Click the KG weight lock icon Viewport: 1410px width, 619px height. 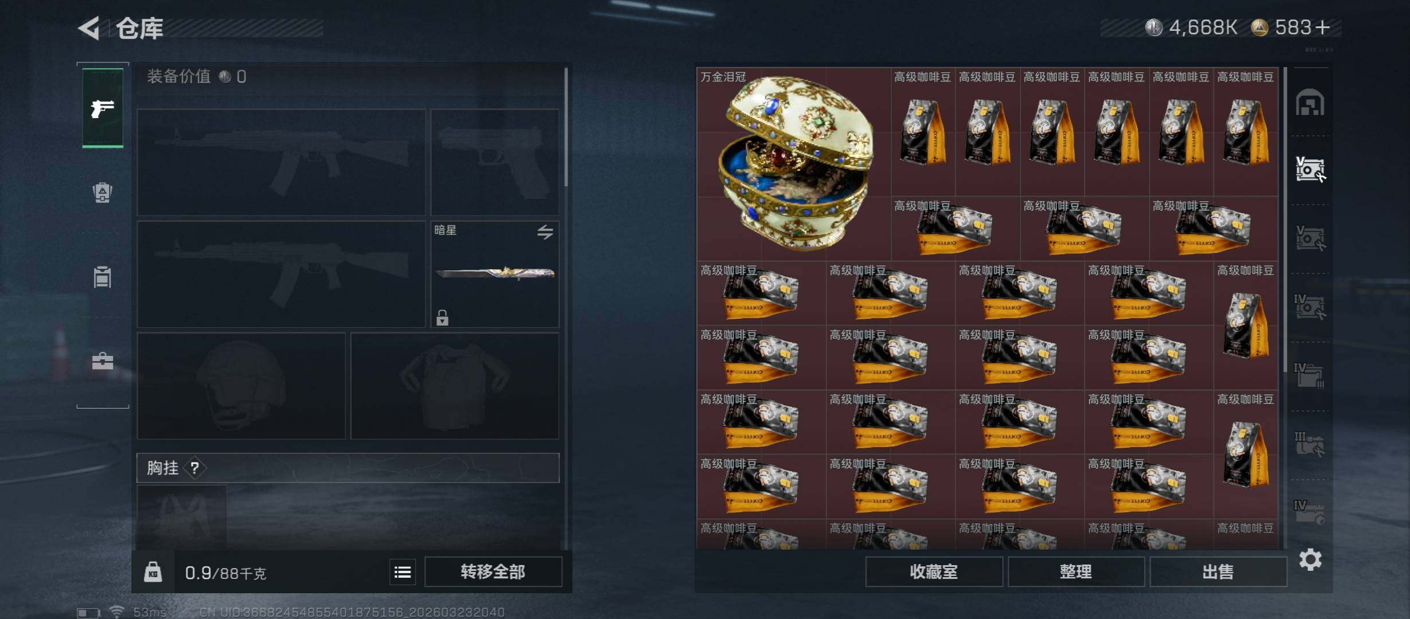[x=152, y=571]
